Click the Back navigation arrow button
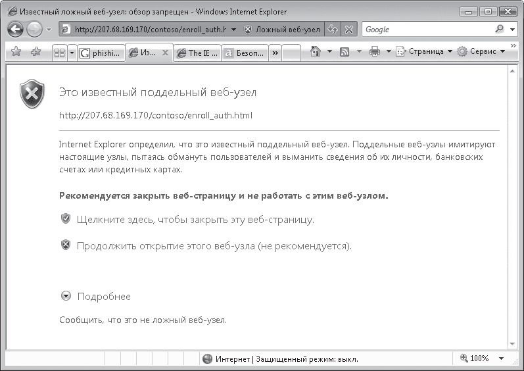This screenshot has width=524, height=371. (x=16, y=29)
